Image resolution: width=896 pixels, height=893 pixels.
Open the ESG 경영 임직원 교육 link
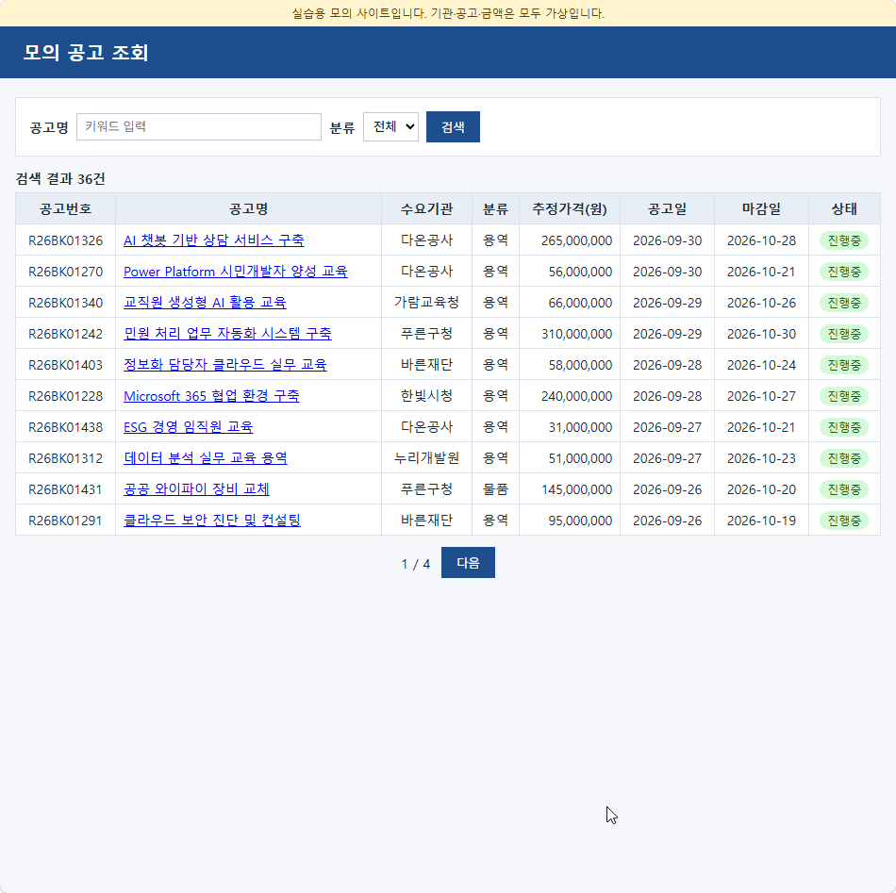pyautogui.click(x=188, y=427)
